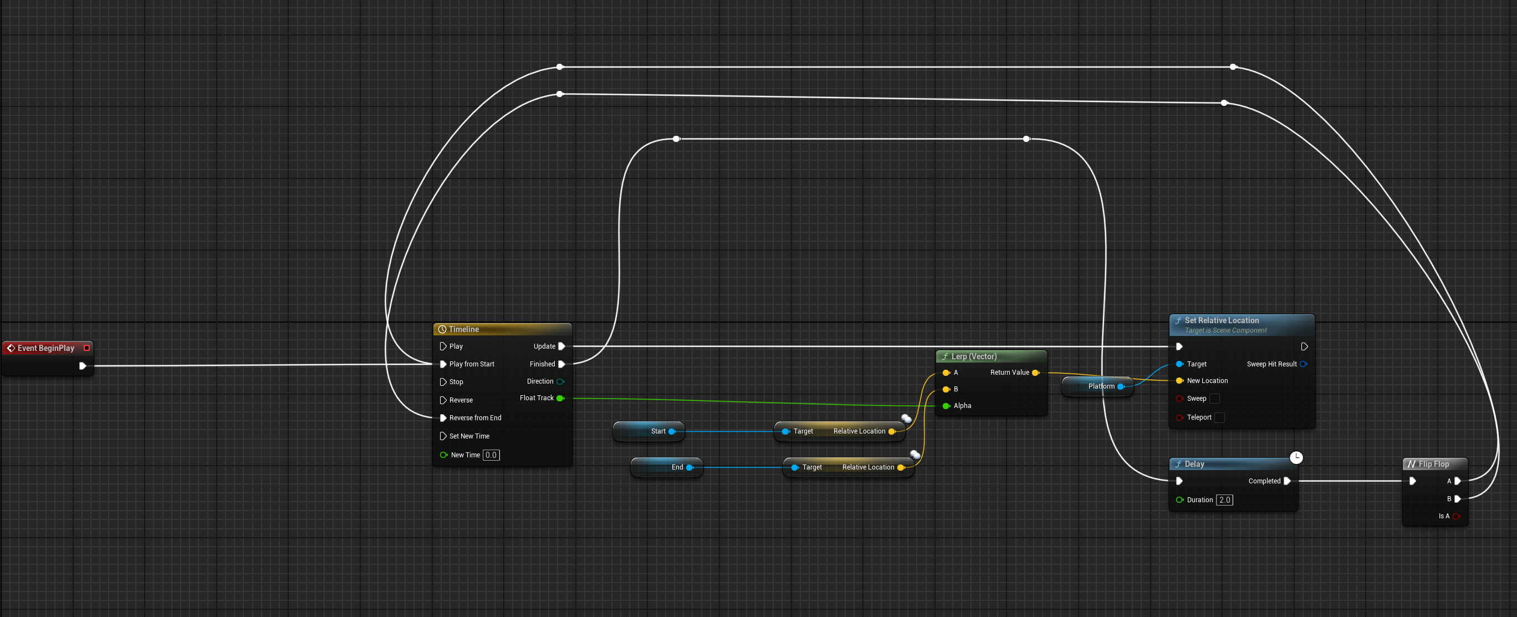Screen dimensions: 1517x617
Task: Click Lerp B vector input pin
Action: (946, 389)
